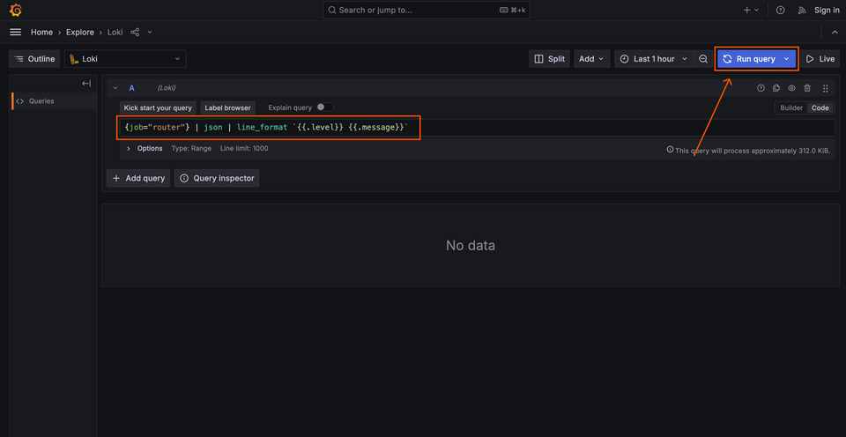Image resolution: width=846 pixels, height=437 pixels.
Task: Delete query A with trash icon
Action: 807,88
